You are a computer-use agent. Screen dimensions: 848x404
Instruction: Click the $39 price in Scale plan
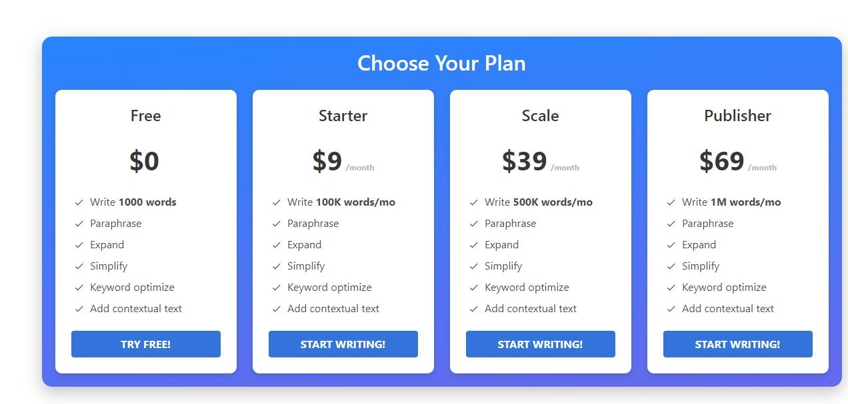(x=525, y=161)
